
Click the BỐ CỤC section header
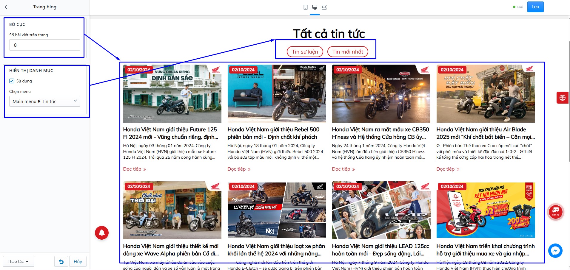[x=17, y=24]
